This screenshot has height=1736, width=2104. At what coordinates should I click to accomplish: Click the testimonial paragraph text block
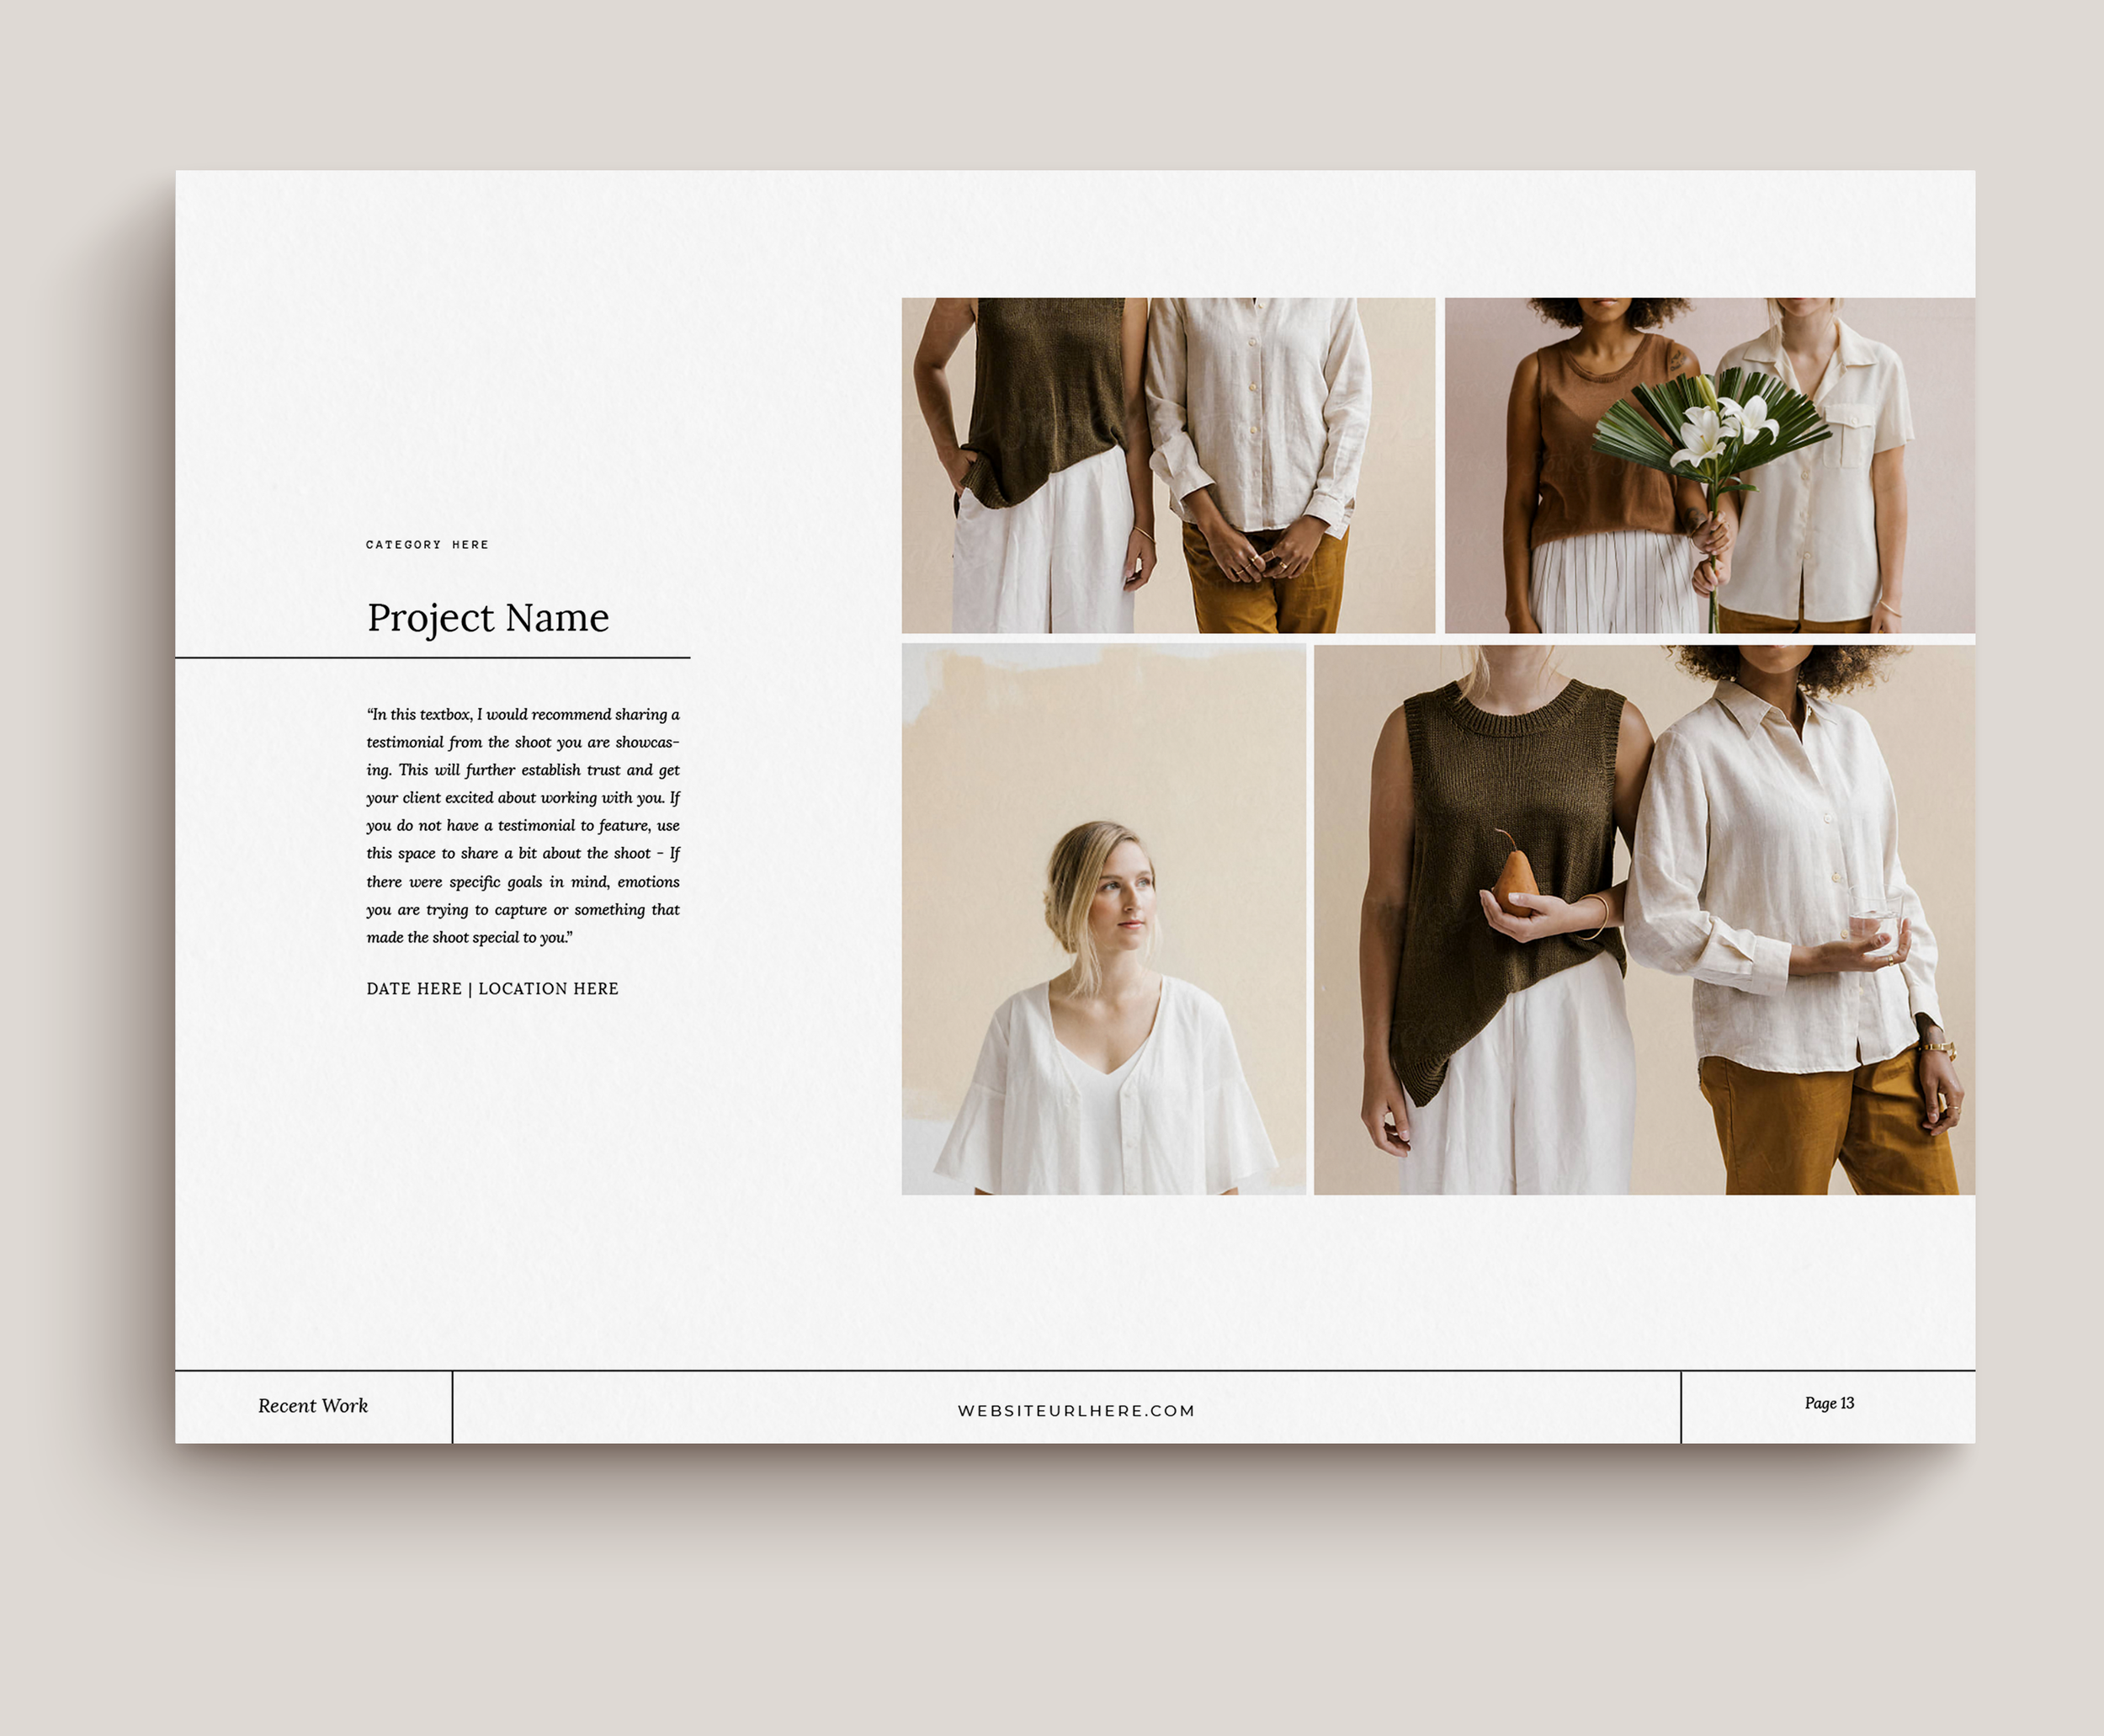(523, 825)
